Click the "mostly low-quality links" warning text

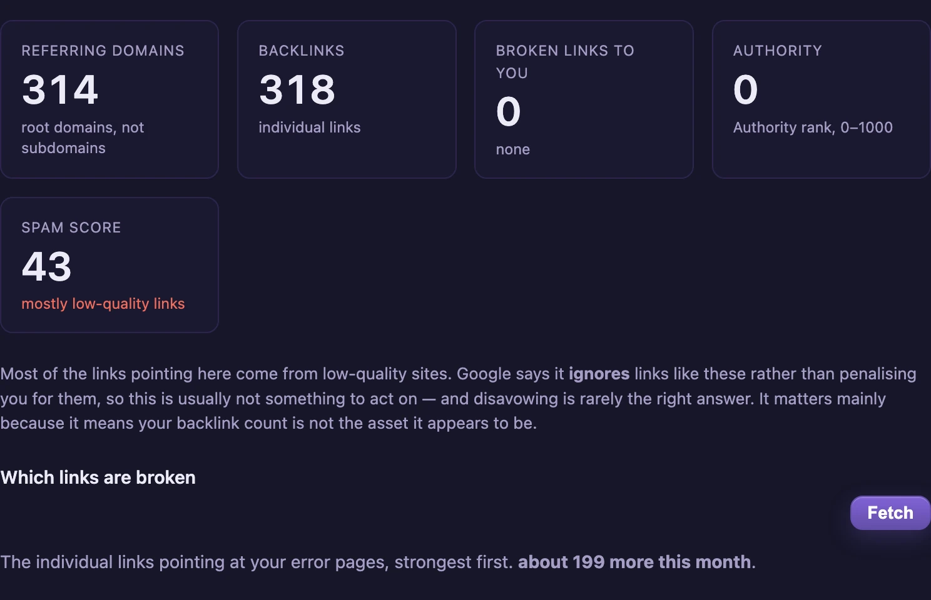[x=103, y=304]
